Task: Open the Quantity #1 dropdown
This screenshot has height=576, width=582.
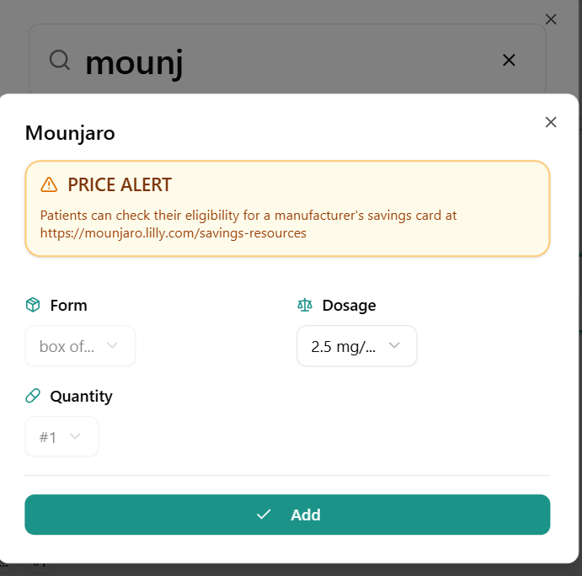Action: point(61,437)
